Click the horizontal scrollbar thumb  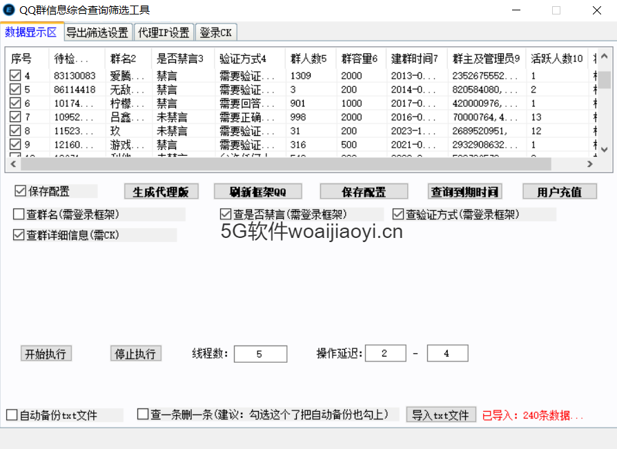(x=286, y=164)
